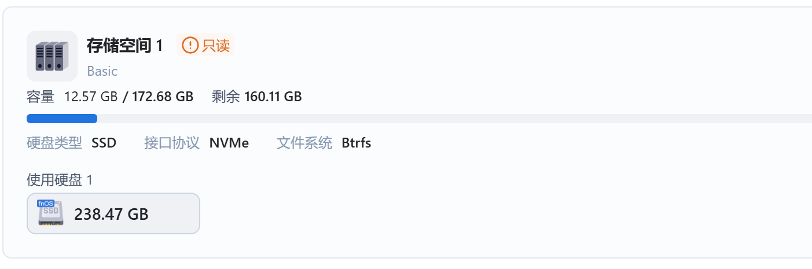Click the 容量 label
Image resolution: width=812 pixels, height=269 pixels.
click(x=41, y=97)
